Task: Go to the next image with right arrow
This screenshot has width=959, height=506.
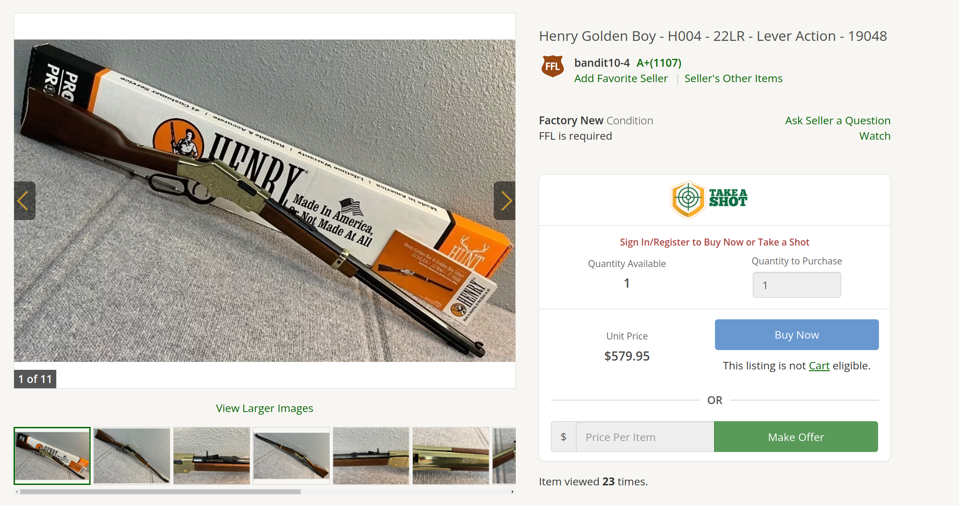Action: pyautogui.click(x=505, y=201)
